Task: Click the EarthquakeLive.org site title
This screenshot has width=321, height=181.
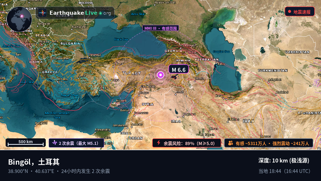Action: click(x=80, y=13)
